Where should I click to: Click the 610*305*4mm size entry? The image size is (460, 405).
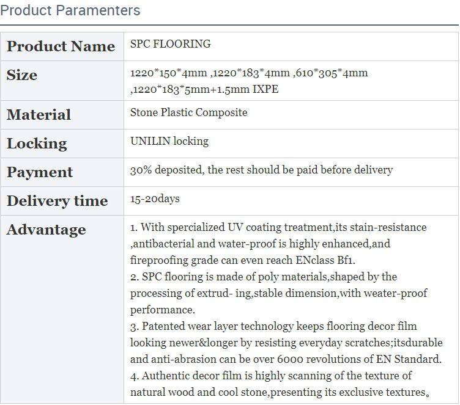[x=331, y=73]
